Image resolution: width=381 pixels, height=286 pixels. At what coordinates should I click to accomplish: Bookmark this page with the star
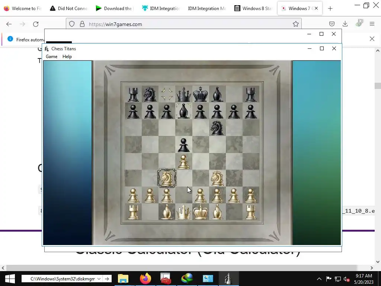(x=295, y=24)
